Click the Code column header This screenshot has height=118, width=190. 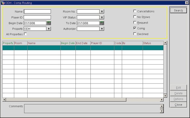click(118, 43)
